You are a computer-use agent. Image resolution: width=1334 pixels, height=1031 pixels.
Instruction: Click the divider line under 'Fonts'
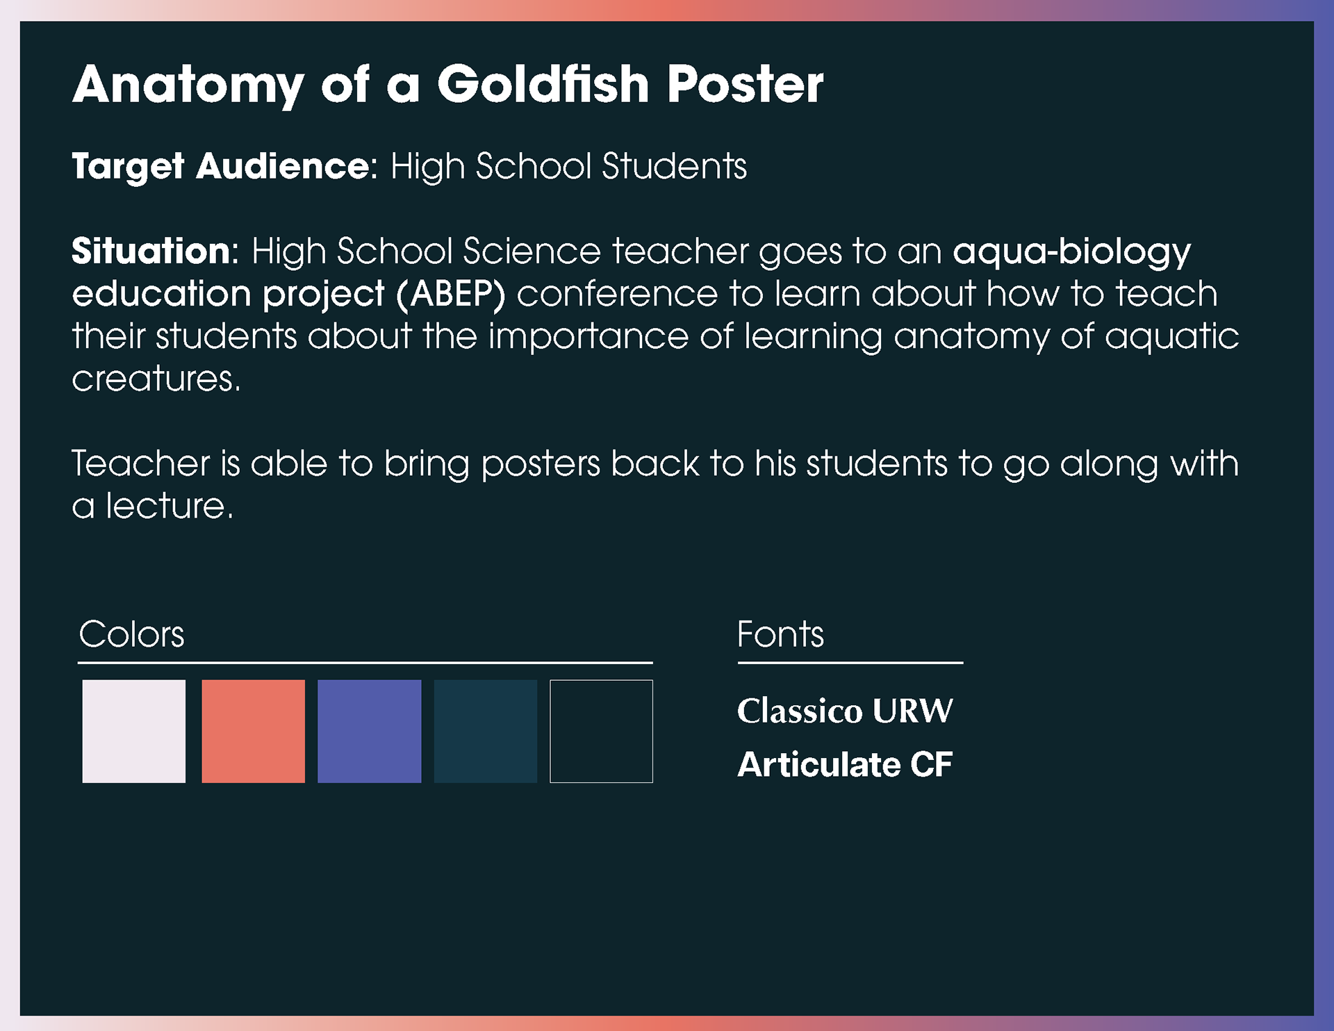(x=850, y=663)
